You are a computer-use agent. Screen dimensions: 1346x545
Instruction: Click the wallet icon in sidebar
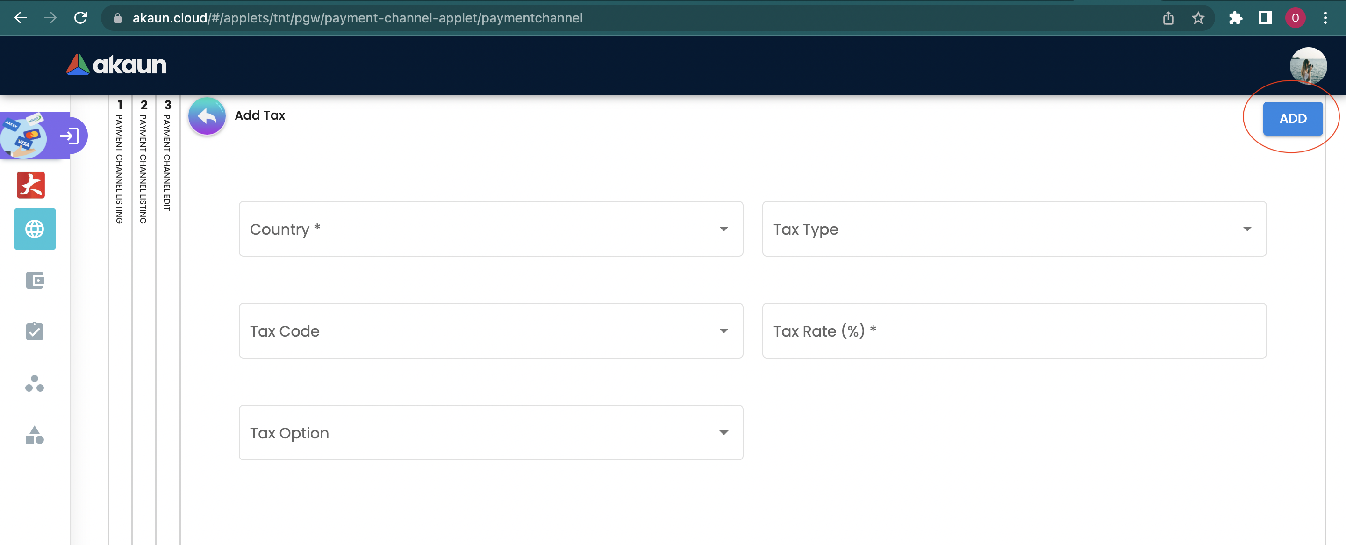click(35, 280)
